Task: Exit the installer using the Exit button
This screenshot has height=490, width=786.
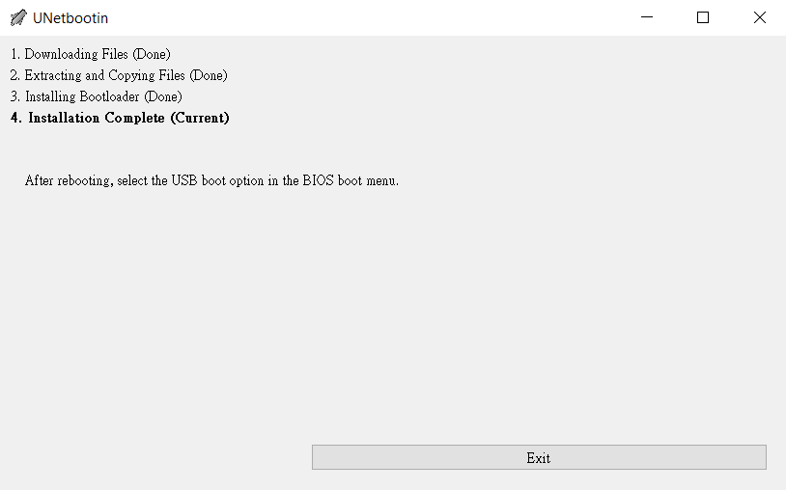Action: coord(539,457)
